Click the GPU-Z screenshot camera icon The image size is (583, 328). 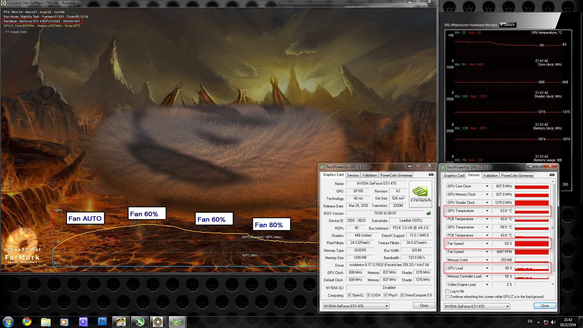tap(431, 175)
